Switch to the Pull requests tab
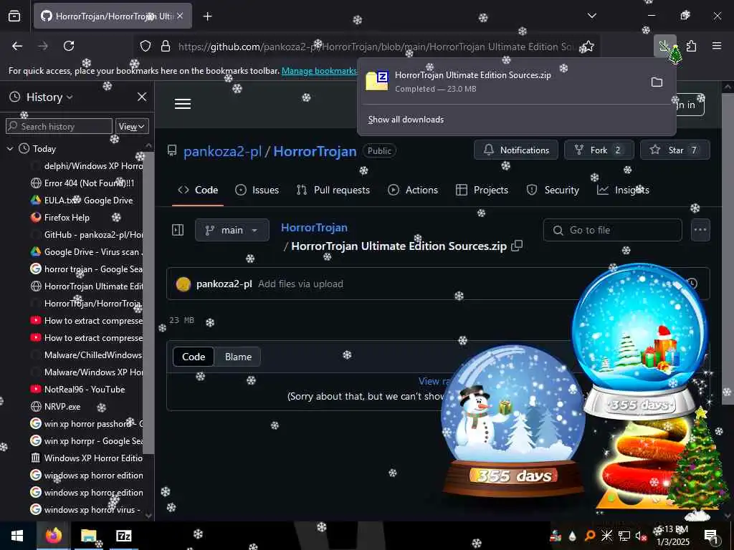 pyautogui.click(x=333, y=190)
